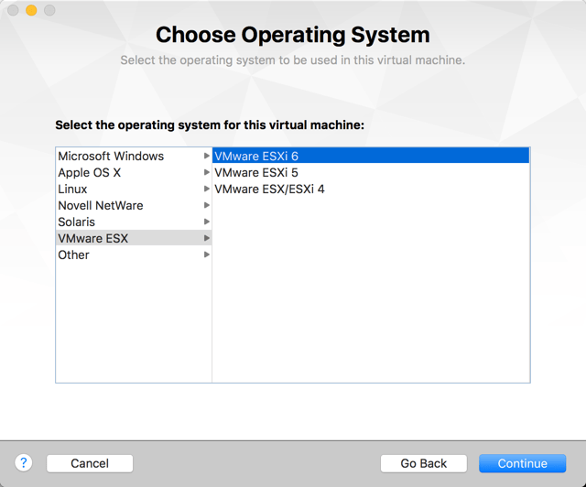Click the VMware ESX category
Viewport: 586px width, 487px height.
click(92, 238)
